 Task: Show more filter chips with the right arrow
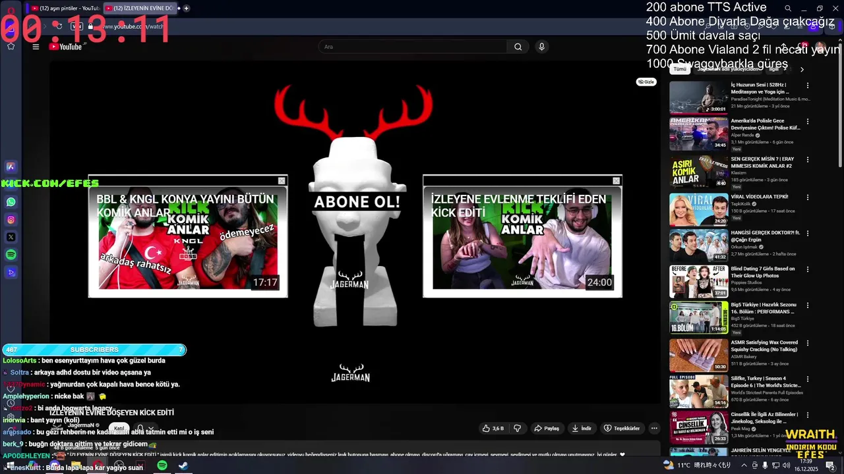(x=802, y=69)
